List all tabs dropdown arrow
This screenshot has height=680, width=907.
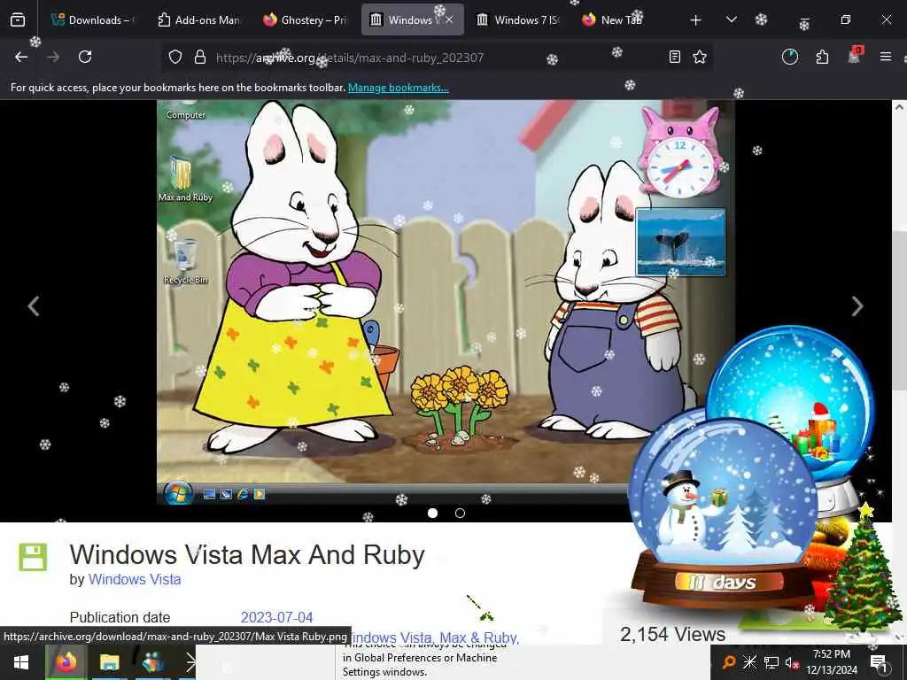[731, 19]
